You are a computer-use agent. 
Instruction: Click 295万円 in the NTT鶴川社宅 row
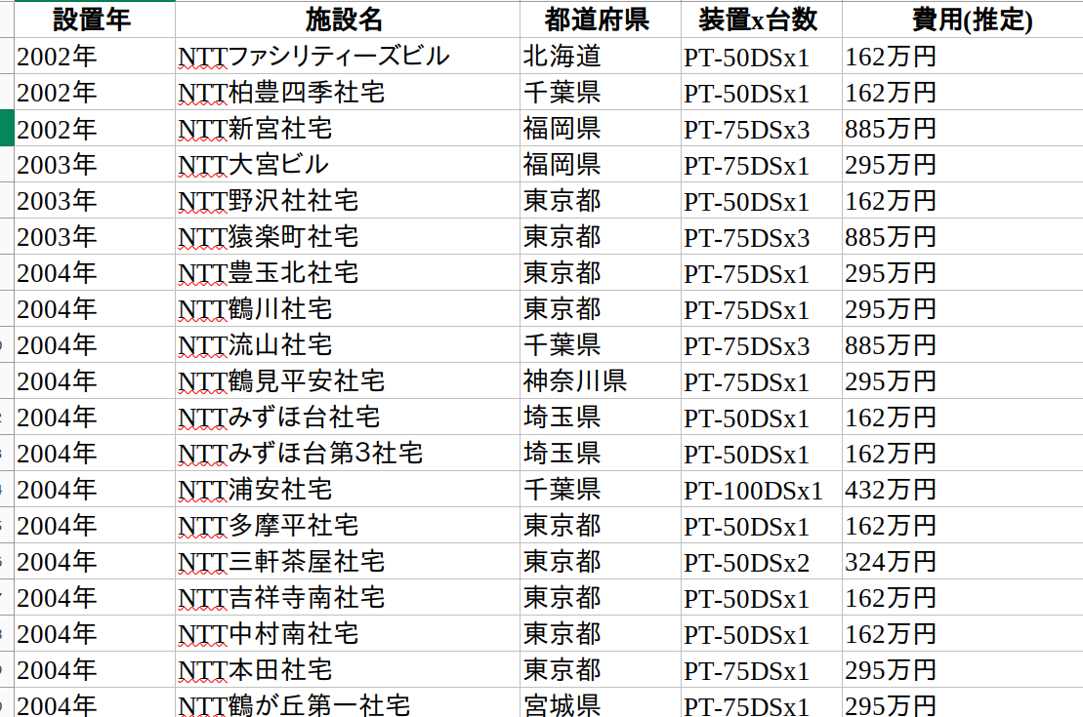tap(962, 308)
